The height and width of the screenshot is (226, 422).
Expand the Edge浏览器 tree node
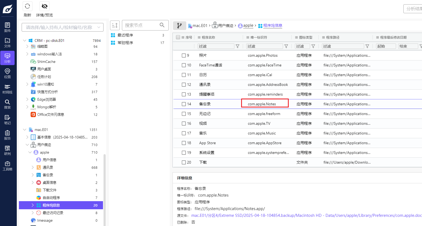(x=27, y=99)
